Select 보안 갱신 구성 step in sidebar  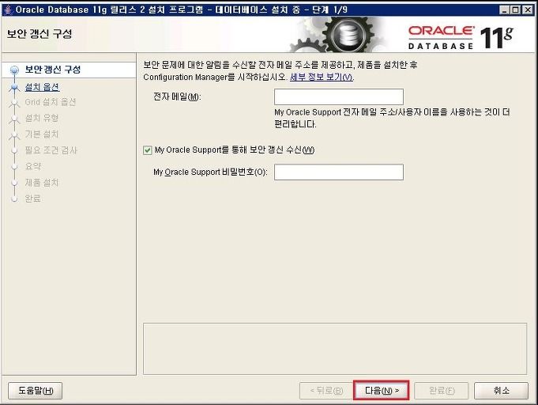53,70
